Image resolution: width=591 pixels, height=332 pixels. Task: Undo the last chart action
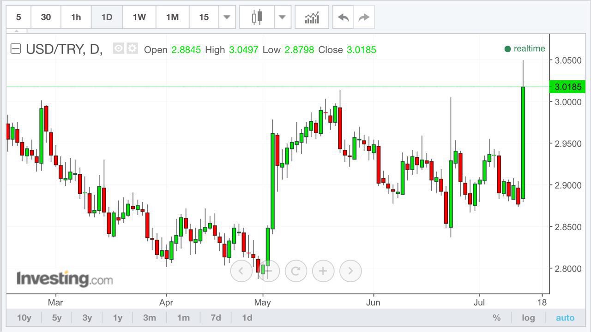point(343,17)
